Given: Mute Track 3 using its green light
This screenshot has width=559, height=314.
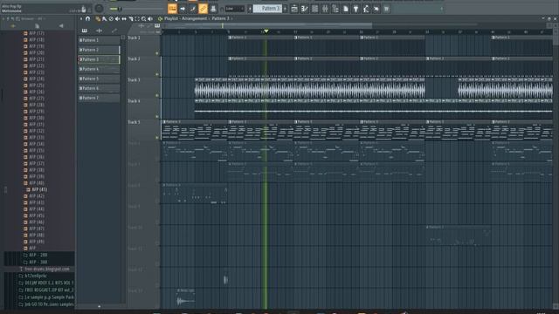Looking at the screenshot, I should 157,95.
